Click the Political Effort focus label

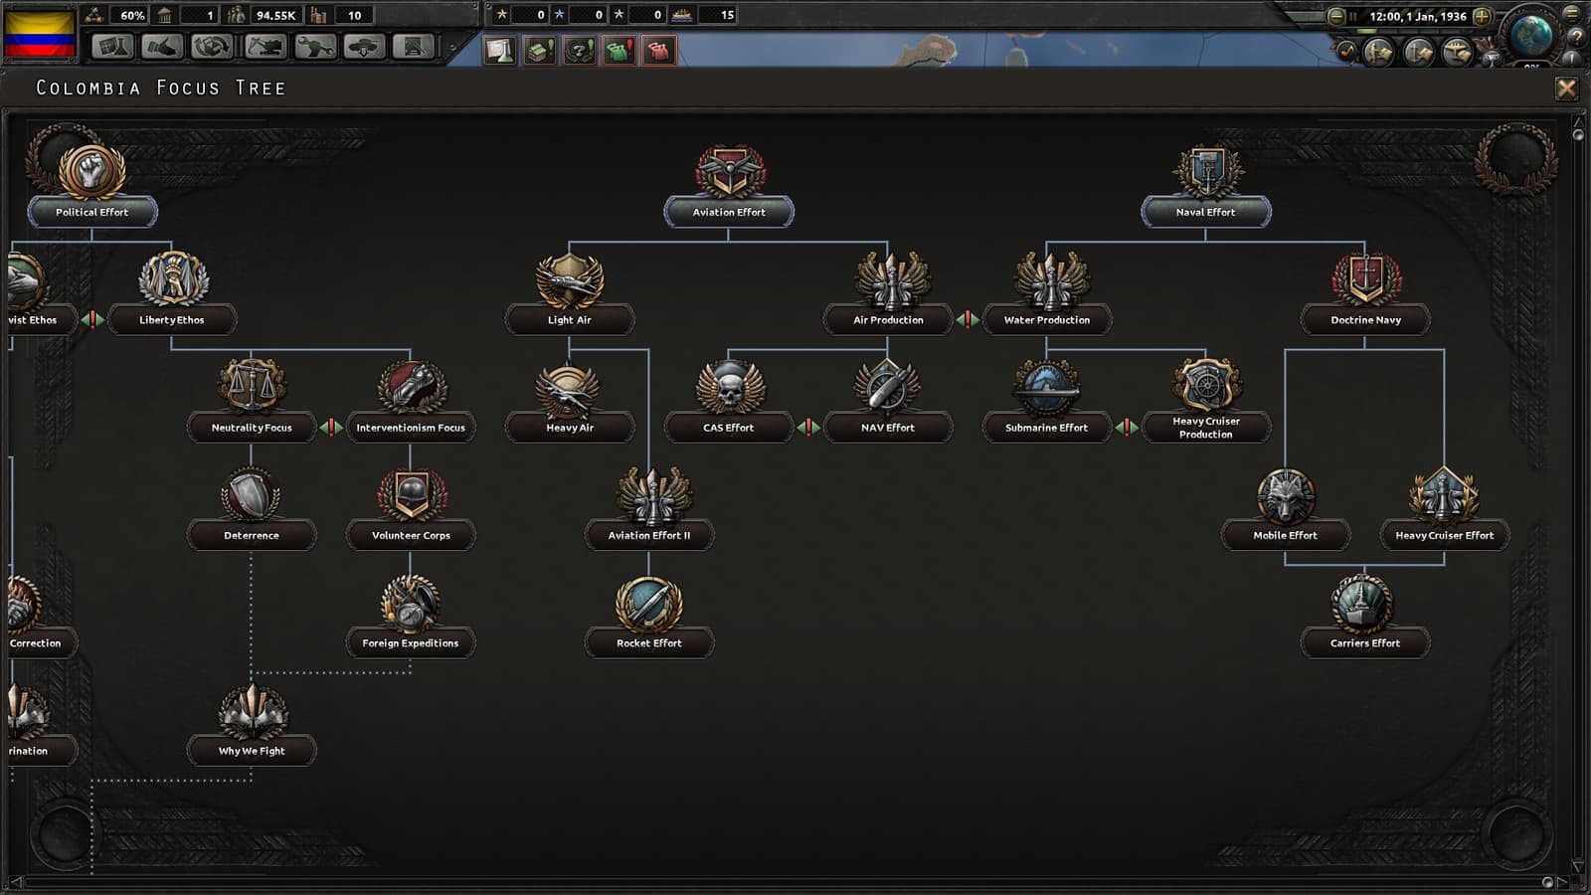coord(91,212)
